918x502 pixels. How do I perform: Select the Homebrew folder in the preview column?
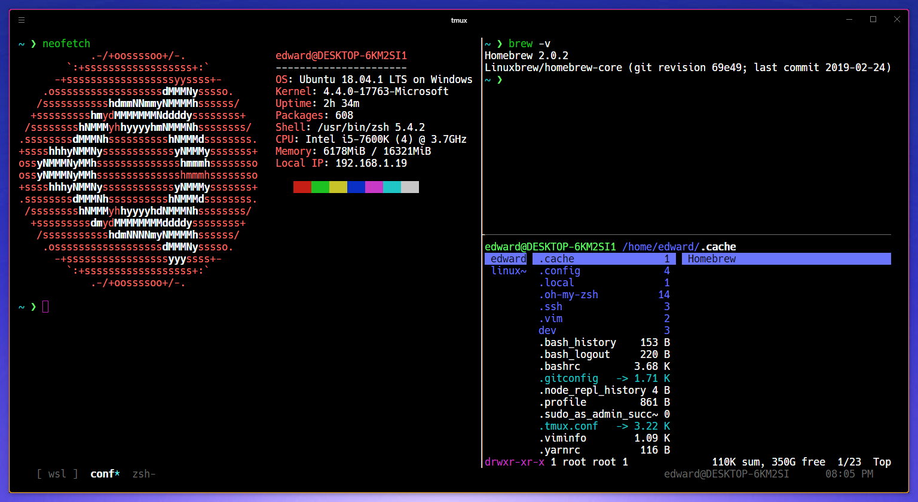pos(711,258)
